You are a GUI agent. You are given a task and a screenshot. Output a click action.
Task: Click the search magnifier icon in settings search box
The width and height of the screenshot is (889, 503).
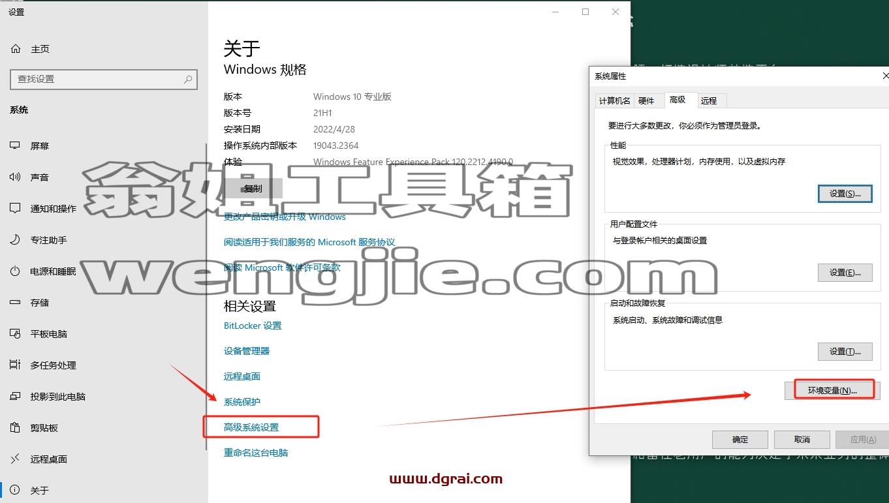pos(188,79)
